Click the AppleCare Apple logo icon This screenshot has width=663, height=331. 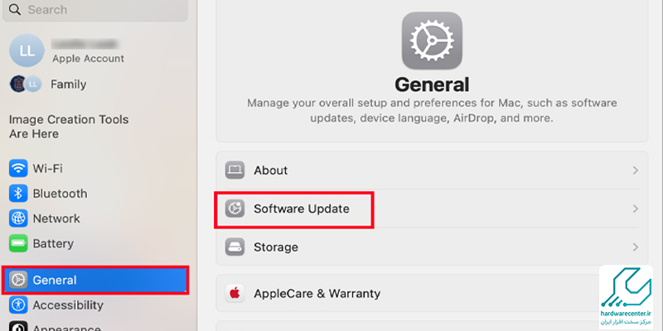[x=235, y=293]
